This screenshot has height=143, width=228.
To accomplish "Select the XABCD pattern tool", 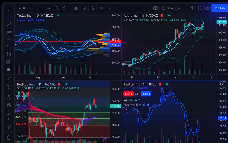I will coord(9,55).
